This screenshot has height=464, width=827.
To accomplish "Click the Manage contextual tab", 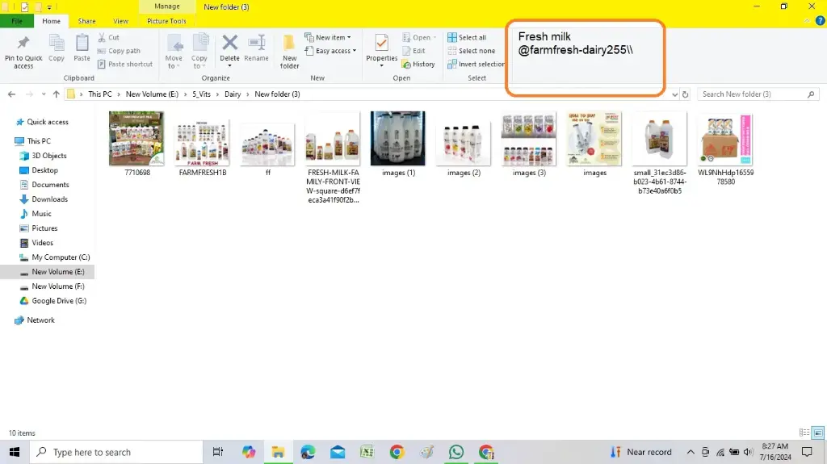I will [167, 6].
